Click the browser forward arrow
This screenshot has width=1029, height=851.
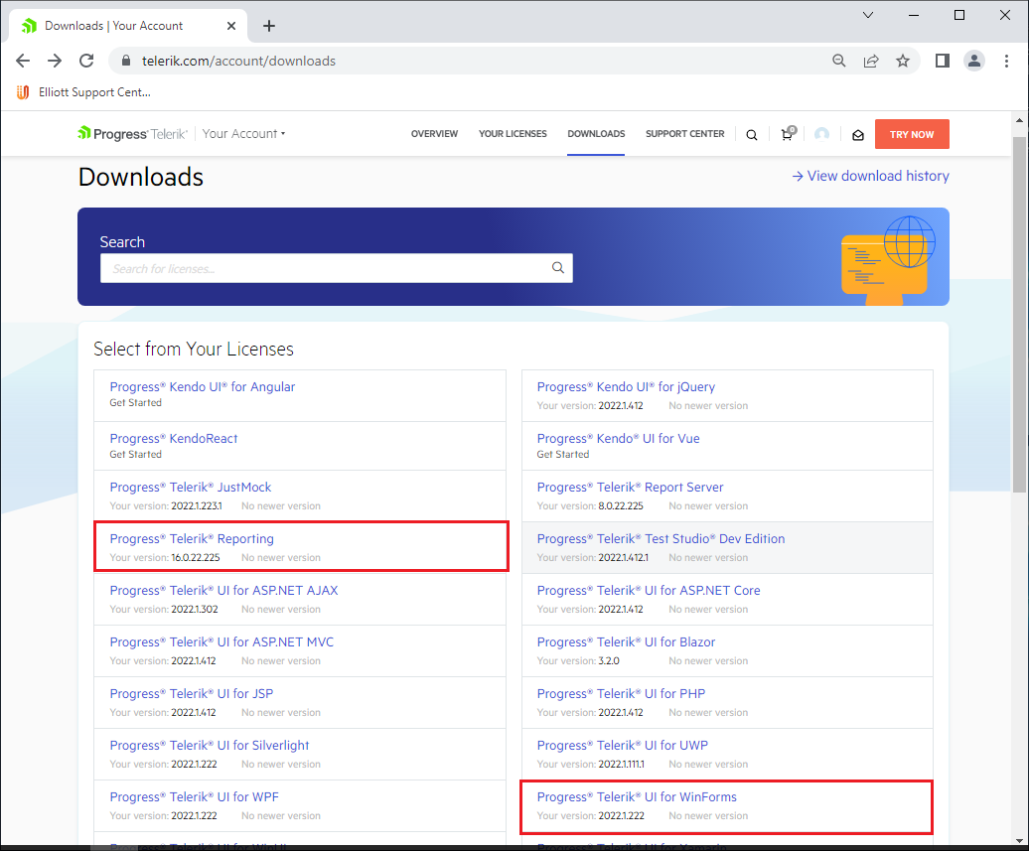click(55, 61)
